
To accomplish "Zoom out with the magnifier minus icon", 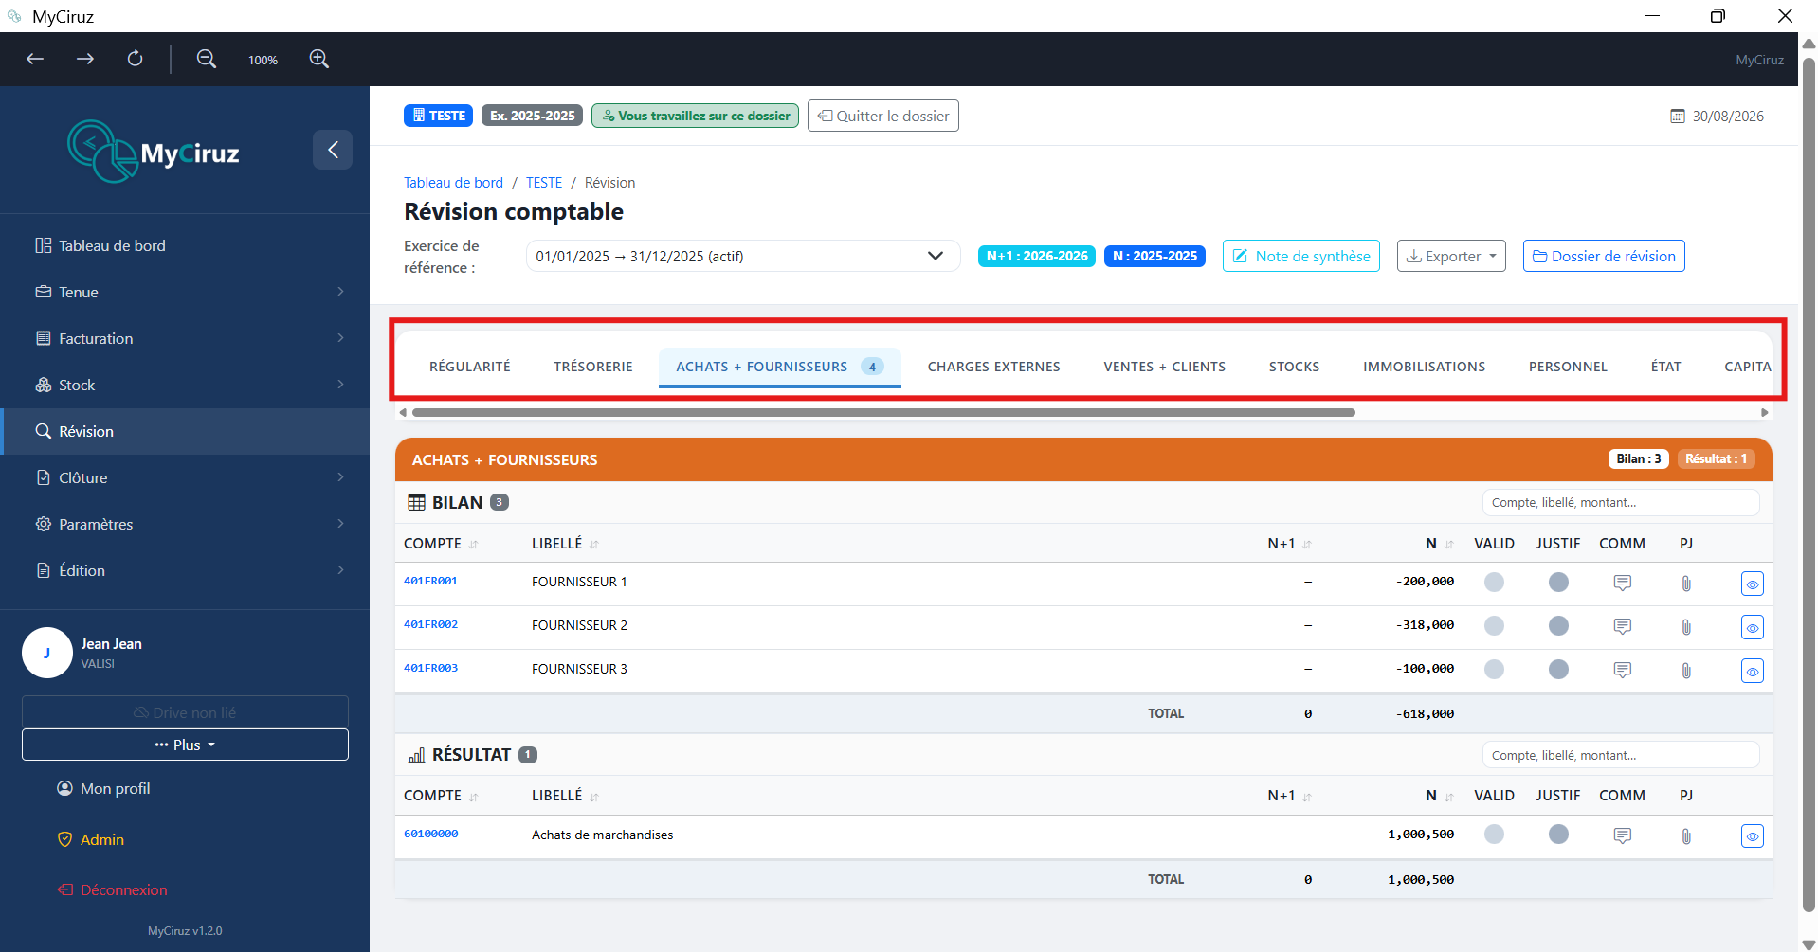I will click(x=206, y=59).
